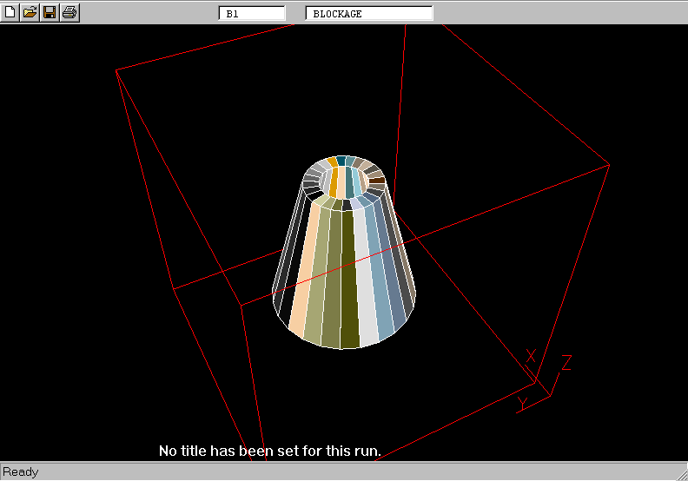Save using the floppy disk icon
The image size is (688, 481).
point(50,12)
